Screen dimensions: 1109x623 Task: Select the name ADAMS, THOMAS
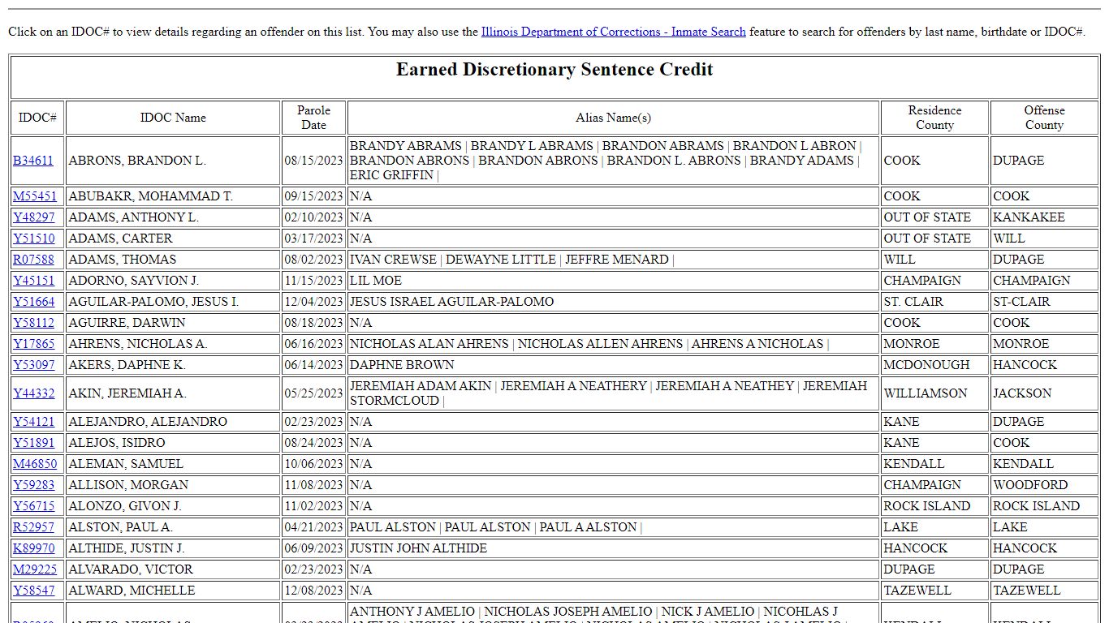pyautogui.click(x=123, y=260)
